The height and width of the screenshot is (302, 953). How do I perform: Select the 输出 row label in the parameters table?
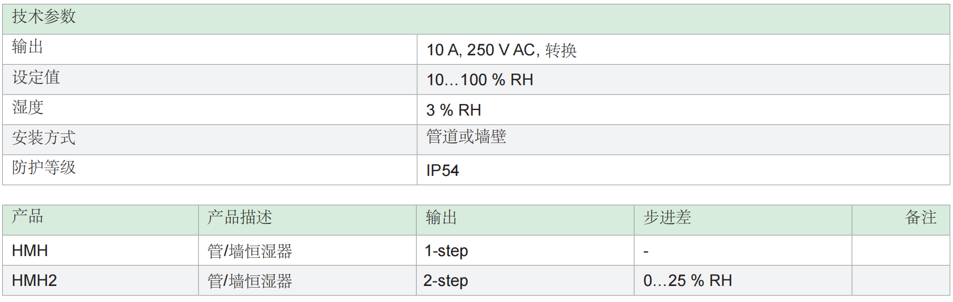[28, 47]
